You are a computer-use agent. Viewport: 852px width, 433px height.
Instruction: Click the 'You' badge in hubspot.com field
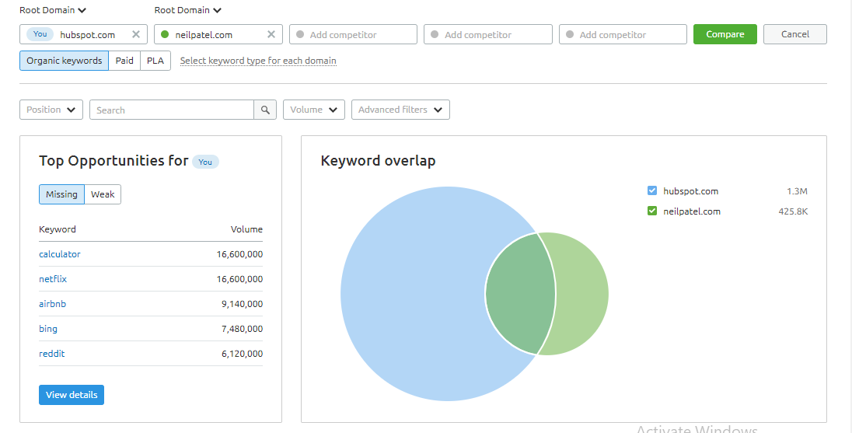pyautogui.click(x=40, y=34)
